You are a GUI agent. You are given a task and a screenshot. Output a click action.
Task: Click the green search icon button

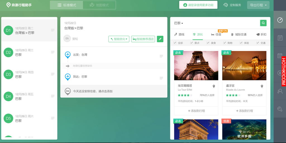[263, 23]
